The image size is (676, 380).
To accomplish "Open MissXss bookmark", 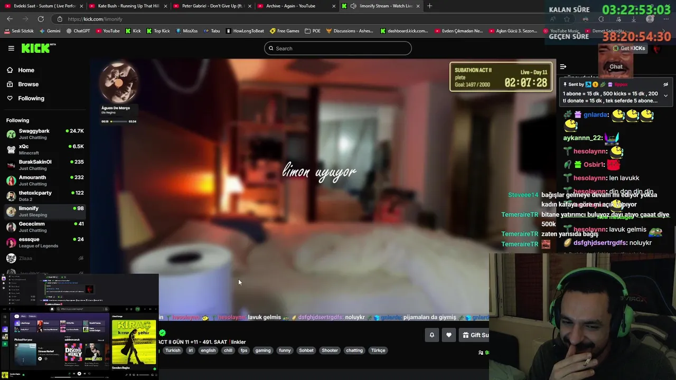I will [186, 31].
